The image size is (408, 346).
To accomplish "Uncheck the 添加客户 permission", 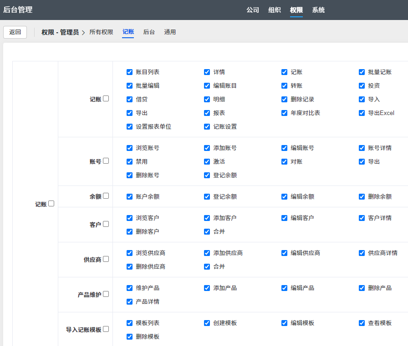I will (x=207, y=218).
